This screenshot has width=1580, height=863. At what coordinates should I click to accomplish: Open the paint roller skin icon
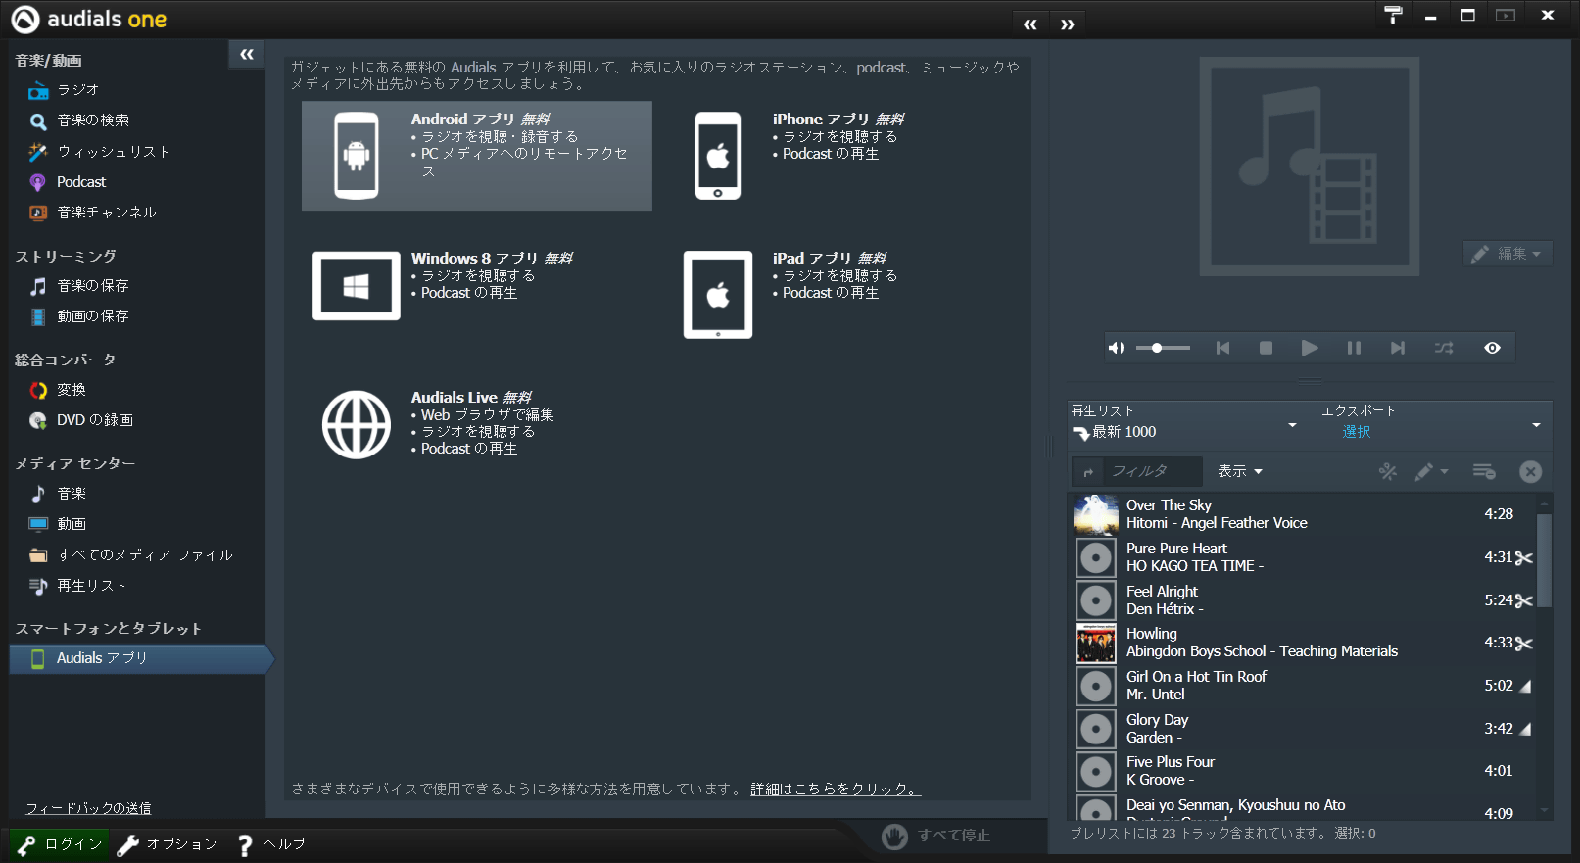[1393, 15]
